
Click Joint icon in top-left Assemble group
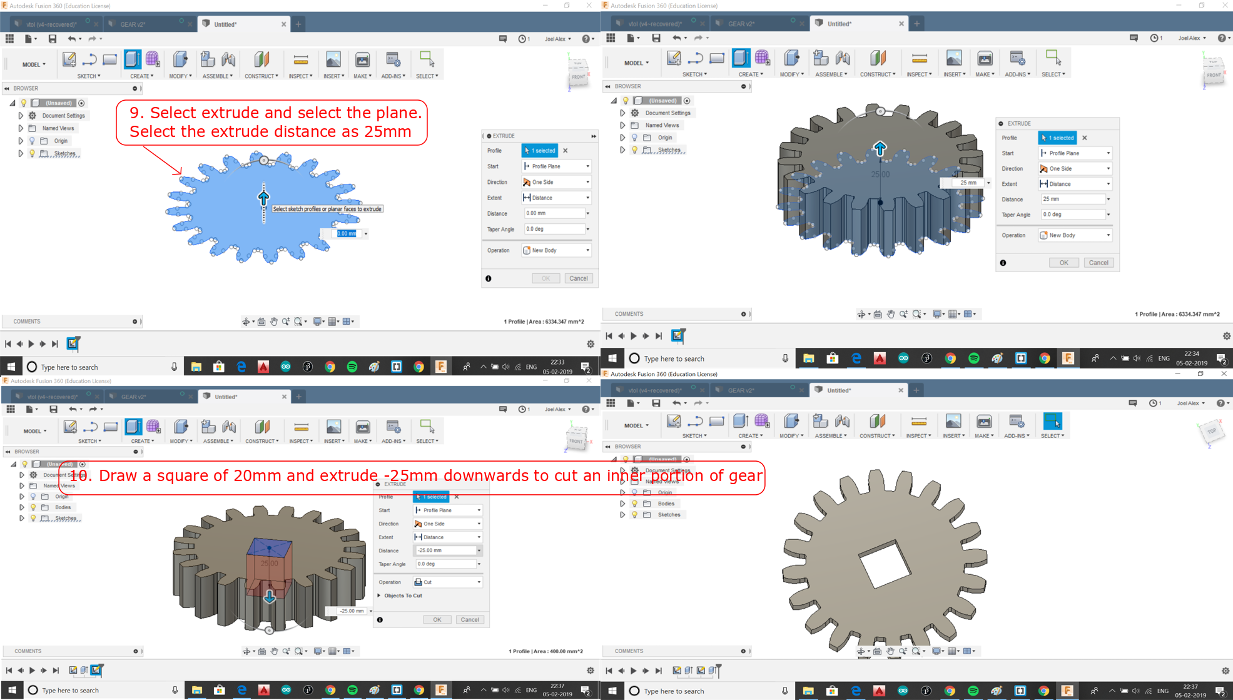[x=228, y=59]
